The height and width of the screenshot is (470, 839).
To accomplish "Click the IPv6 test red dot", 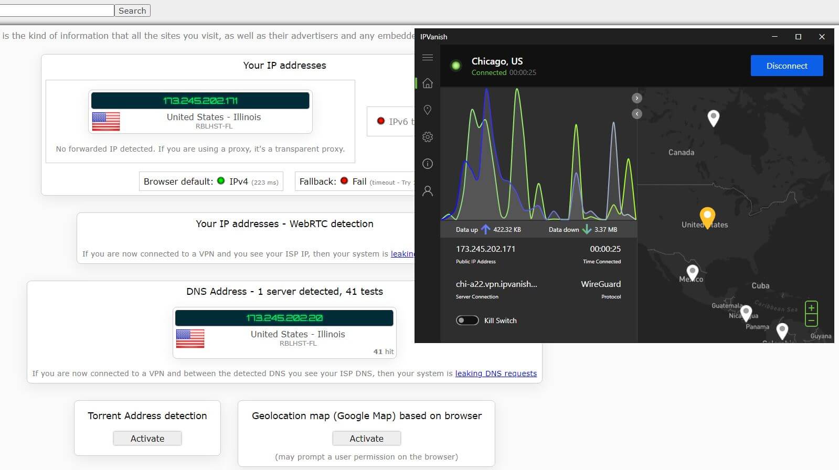I will click(x=381, y=121).
